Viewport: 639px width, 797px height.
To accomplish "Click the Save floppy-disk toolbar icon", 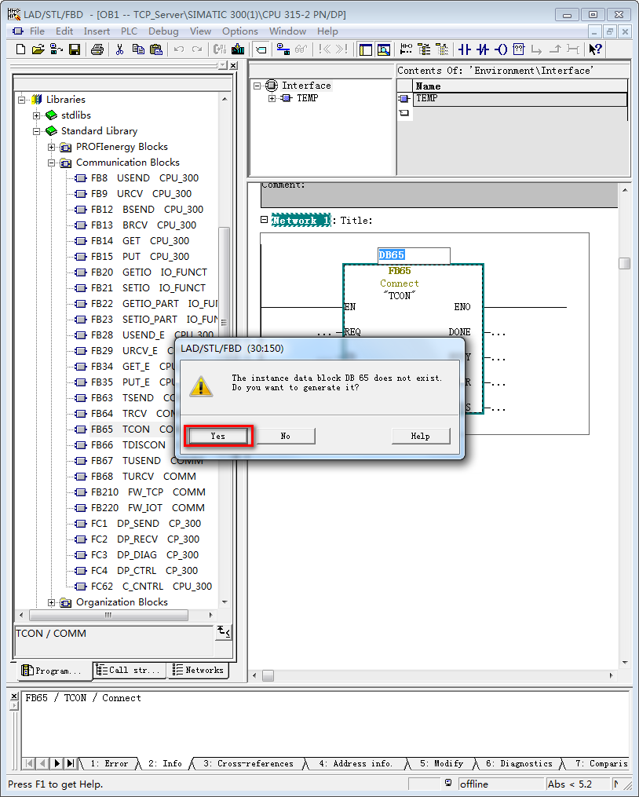I will point(75,49).
